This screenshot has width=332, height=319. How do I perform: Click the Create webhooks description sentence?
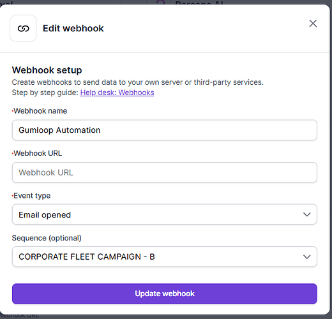138,82
